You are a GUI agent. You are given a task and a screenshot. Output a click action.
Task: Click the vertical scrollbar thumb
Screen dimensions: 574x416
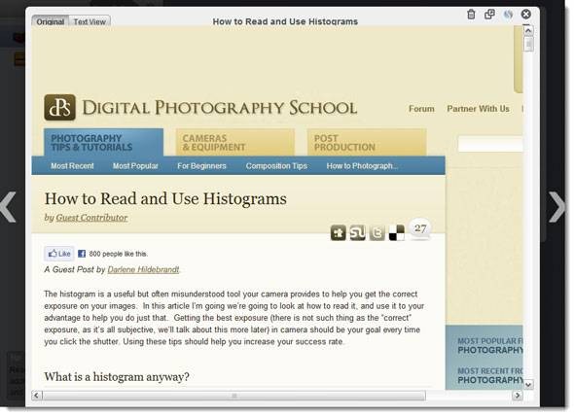[x=528, y=45]
